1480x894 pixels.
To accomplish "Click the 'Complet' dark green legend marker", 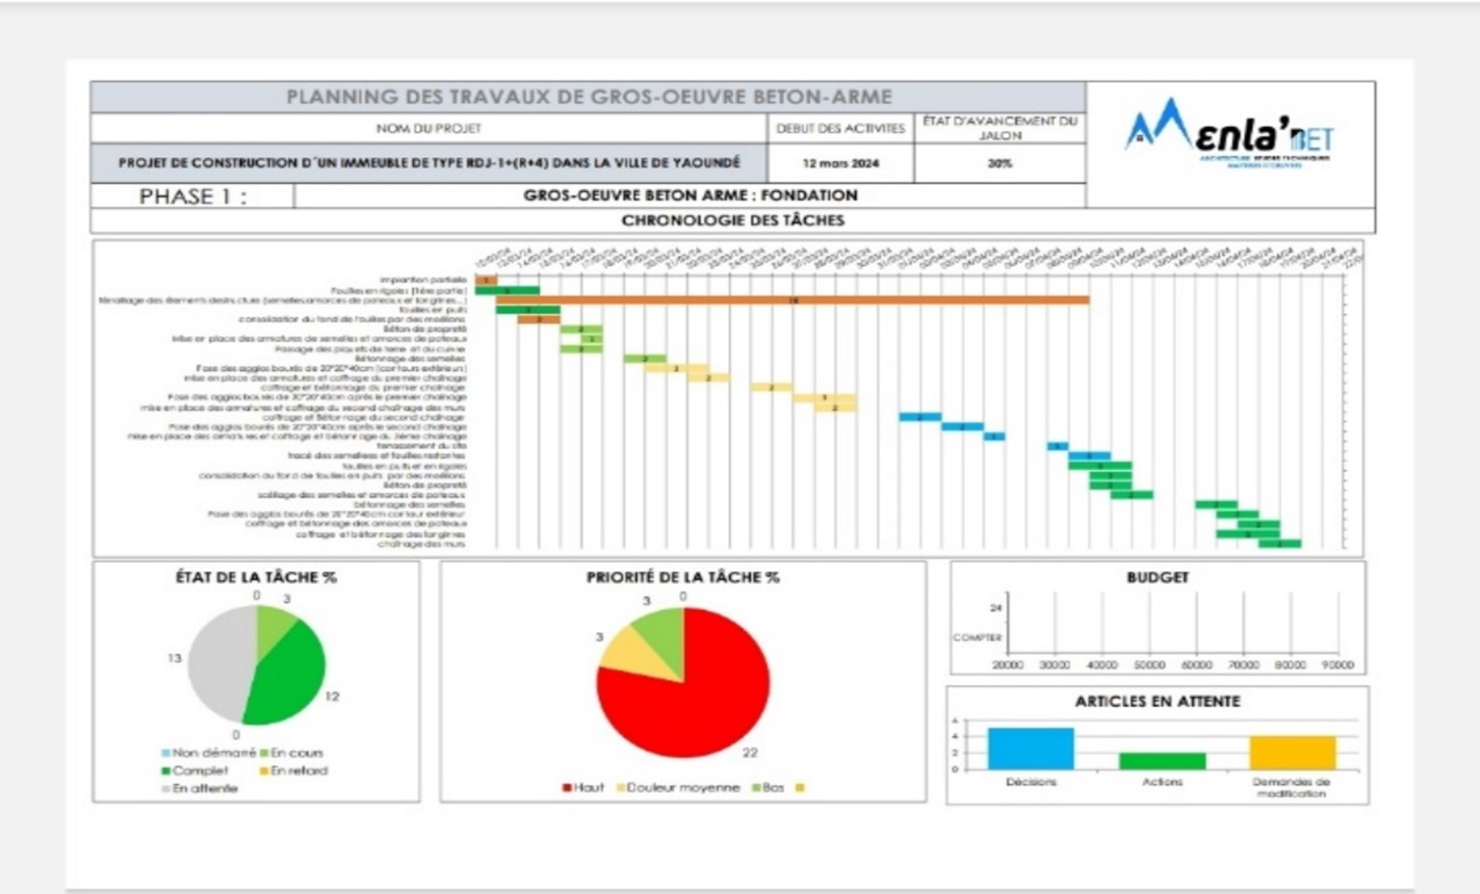I will coord(167,771).
